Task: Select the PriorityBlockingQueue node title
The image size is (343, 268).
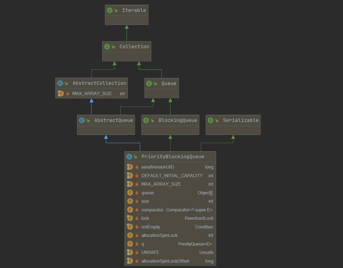Action: point(173,157)
